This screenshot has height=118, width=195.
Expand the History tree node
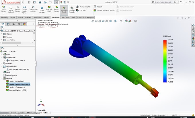[1, 34]
